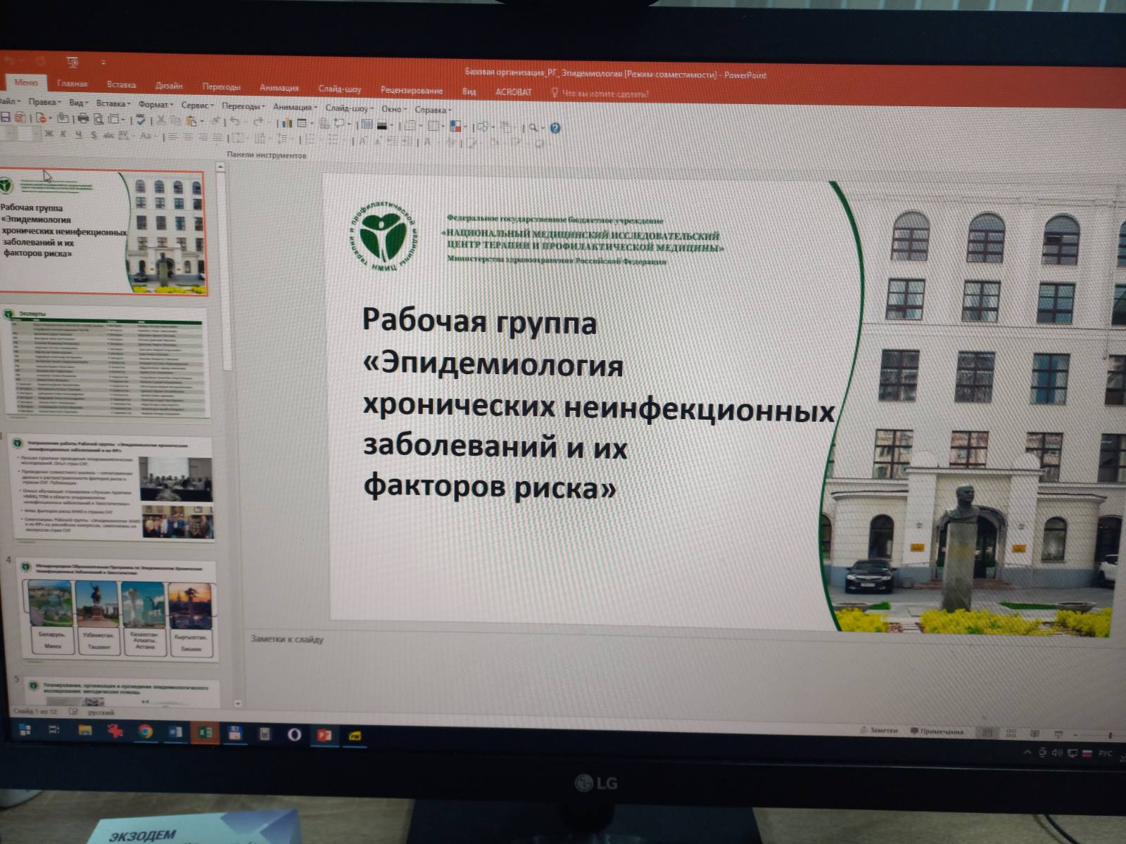The image size is (1126, 844).
Task: Adjust the zoom slider in the status bar
Action: pyautogui.click(x=1110, y=735)
